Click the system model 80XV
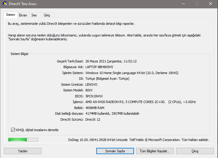 pyautogui.click(x=89, y=90)
